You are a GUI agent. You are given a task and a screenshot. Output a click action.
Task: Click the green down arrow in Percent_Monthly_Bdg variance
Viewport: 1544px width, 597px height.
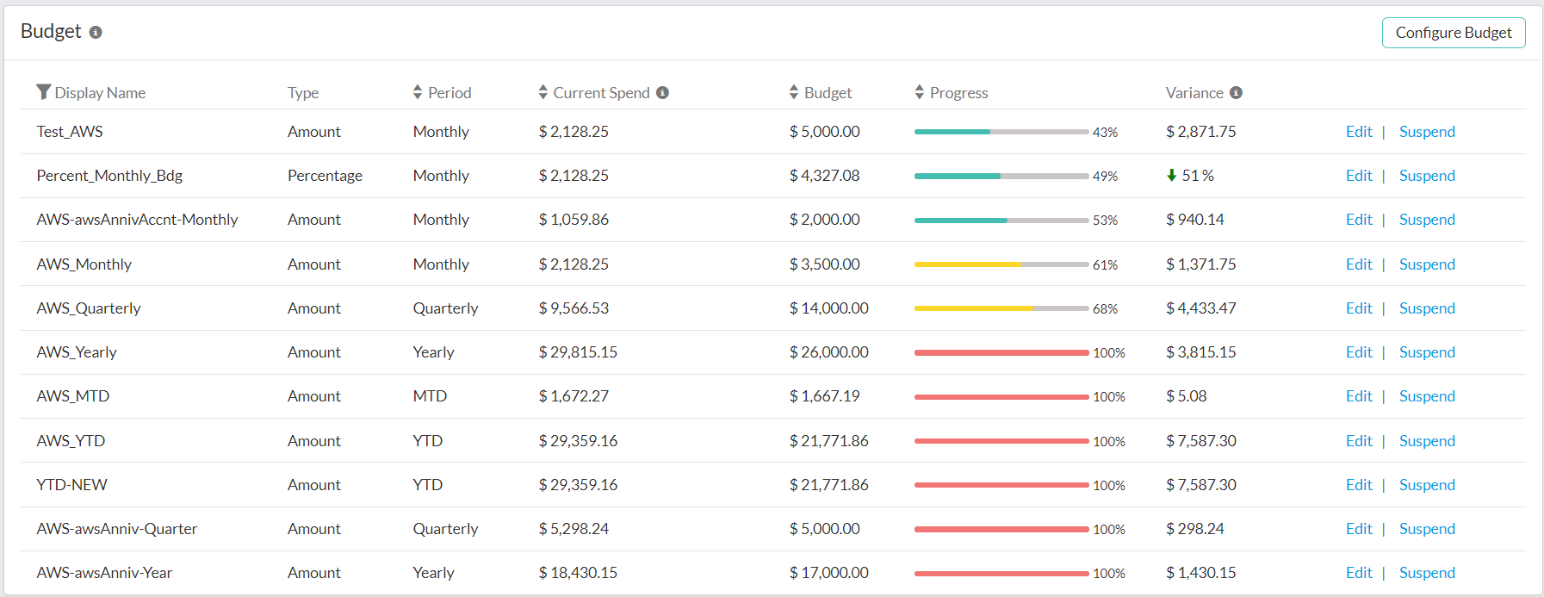(x=1171, y=176)
